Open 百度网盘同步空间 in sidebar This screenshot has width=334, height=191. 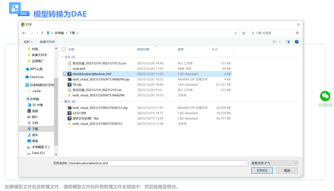(42, 85)
